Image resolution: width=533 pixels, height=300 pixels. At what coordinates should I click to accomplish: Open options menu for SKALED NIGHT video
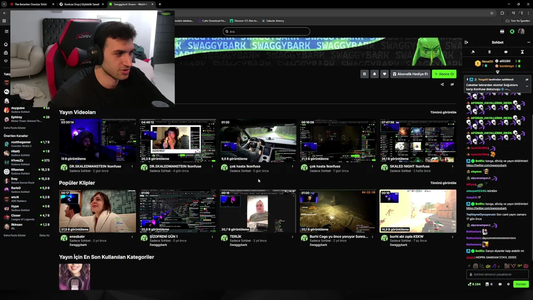click(452, 166)
